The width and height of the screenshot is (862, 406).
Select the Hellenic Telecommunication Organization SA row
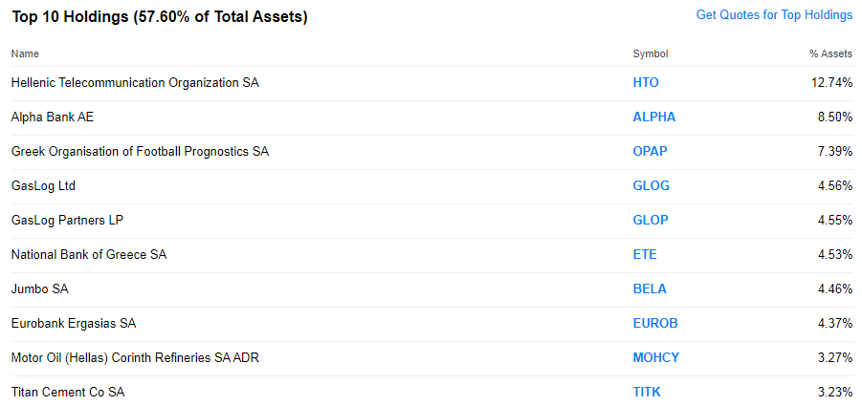(431, 83)
